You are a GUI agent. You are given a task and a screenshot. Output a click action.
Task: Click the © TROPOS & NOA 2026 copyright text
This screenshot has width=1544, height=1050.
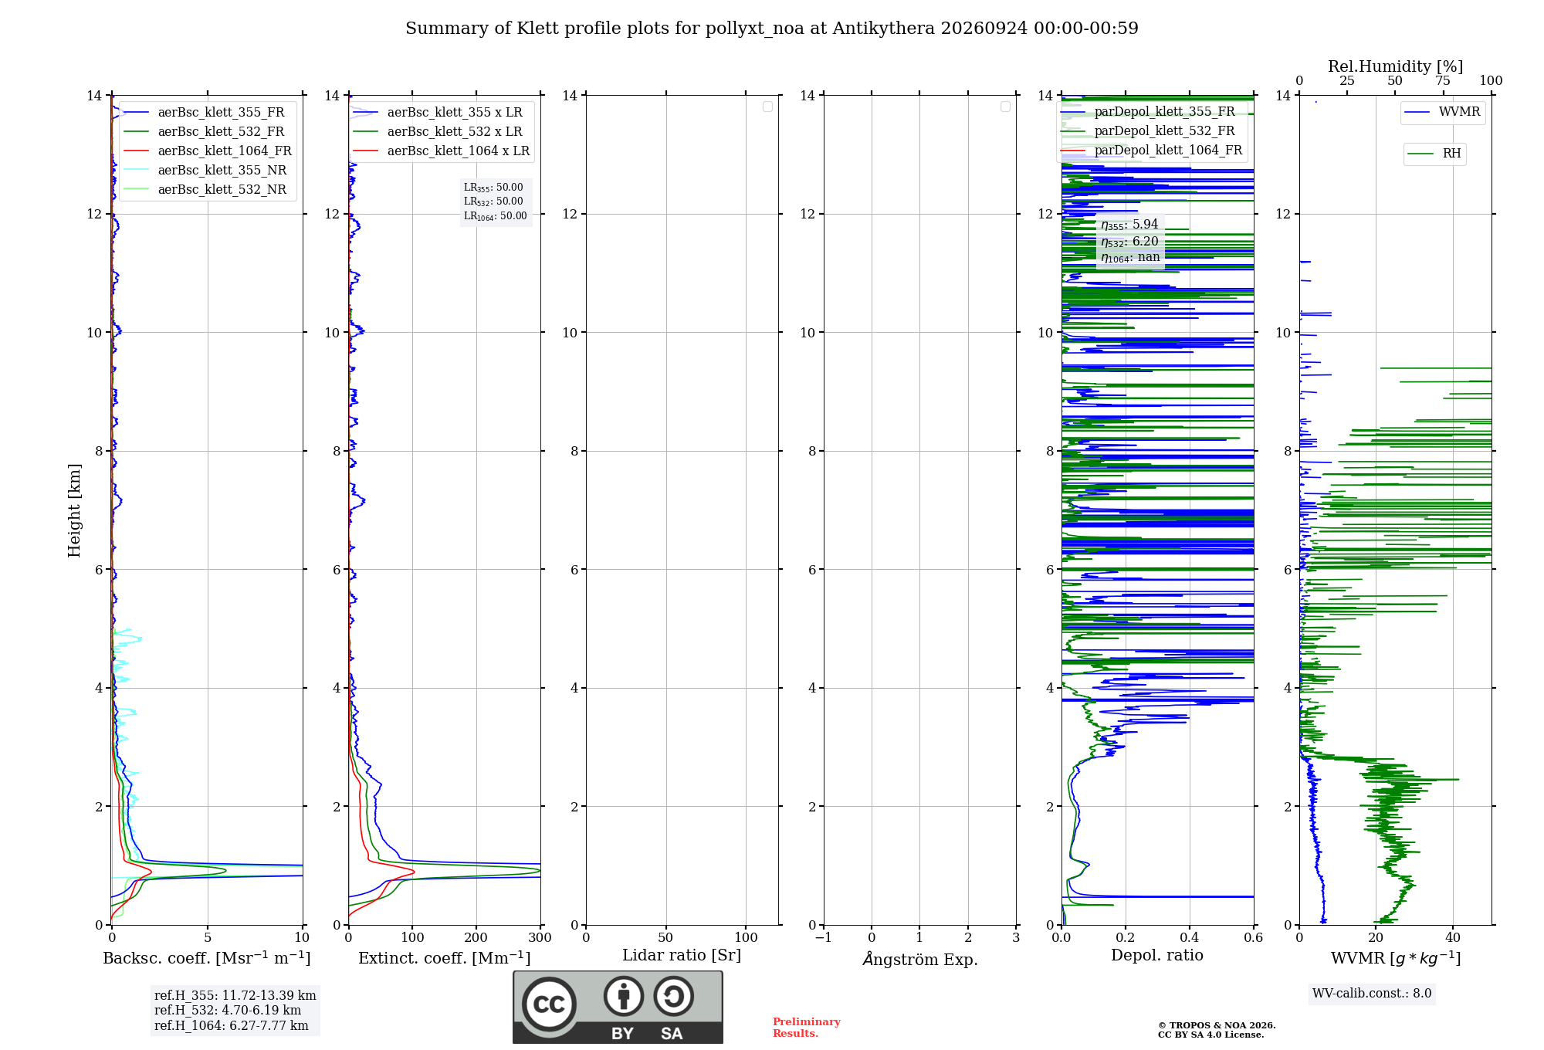pos(1217,1026)
